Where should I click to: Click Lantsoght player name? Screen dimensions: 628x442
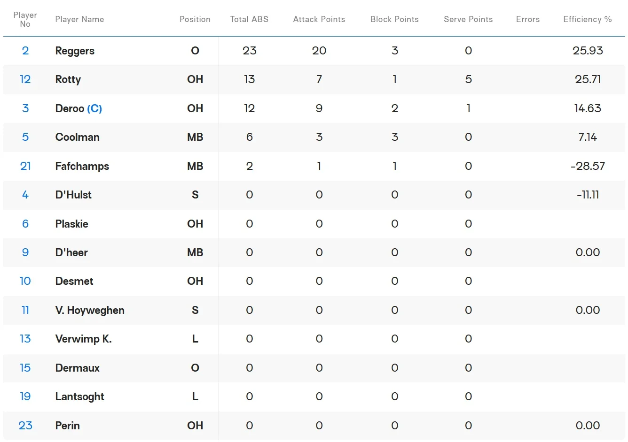(x=80, y=396)
